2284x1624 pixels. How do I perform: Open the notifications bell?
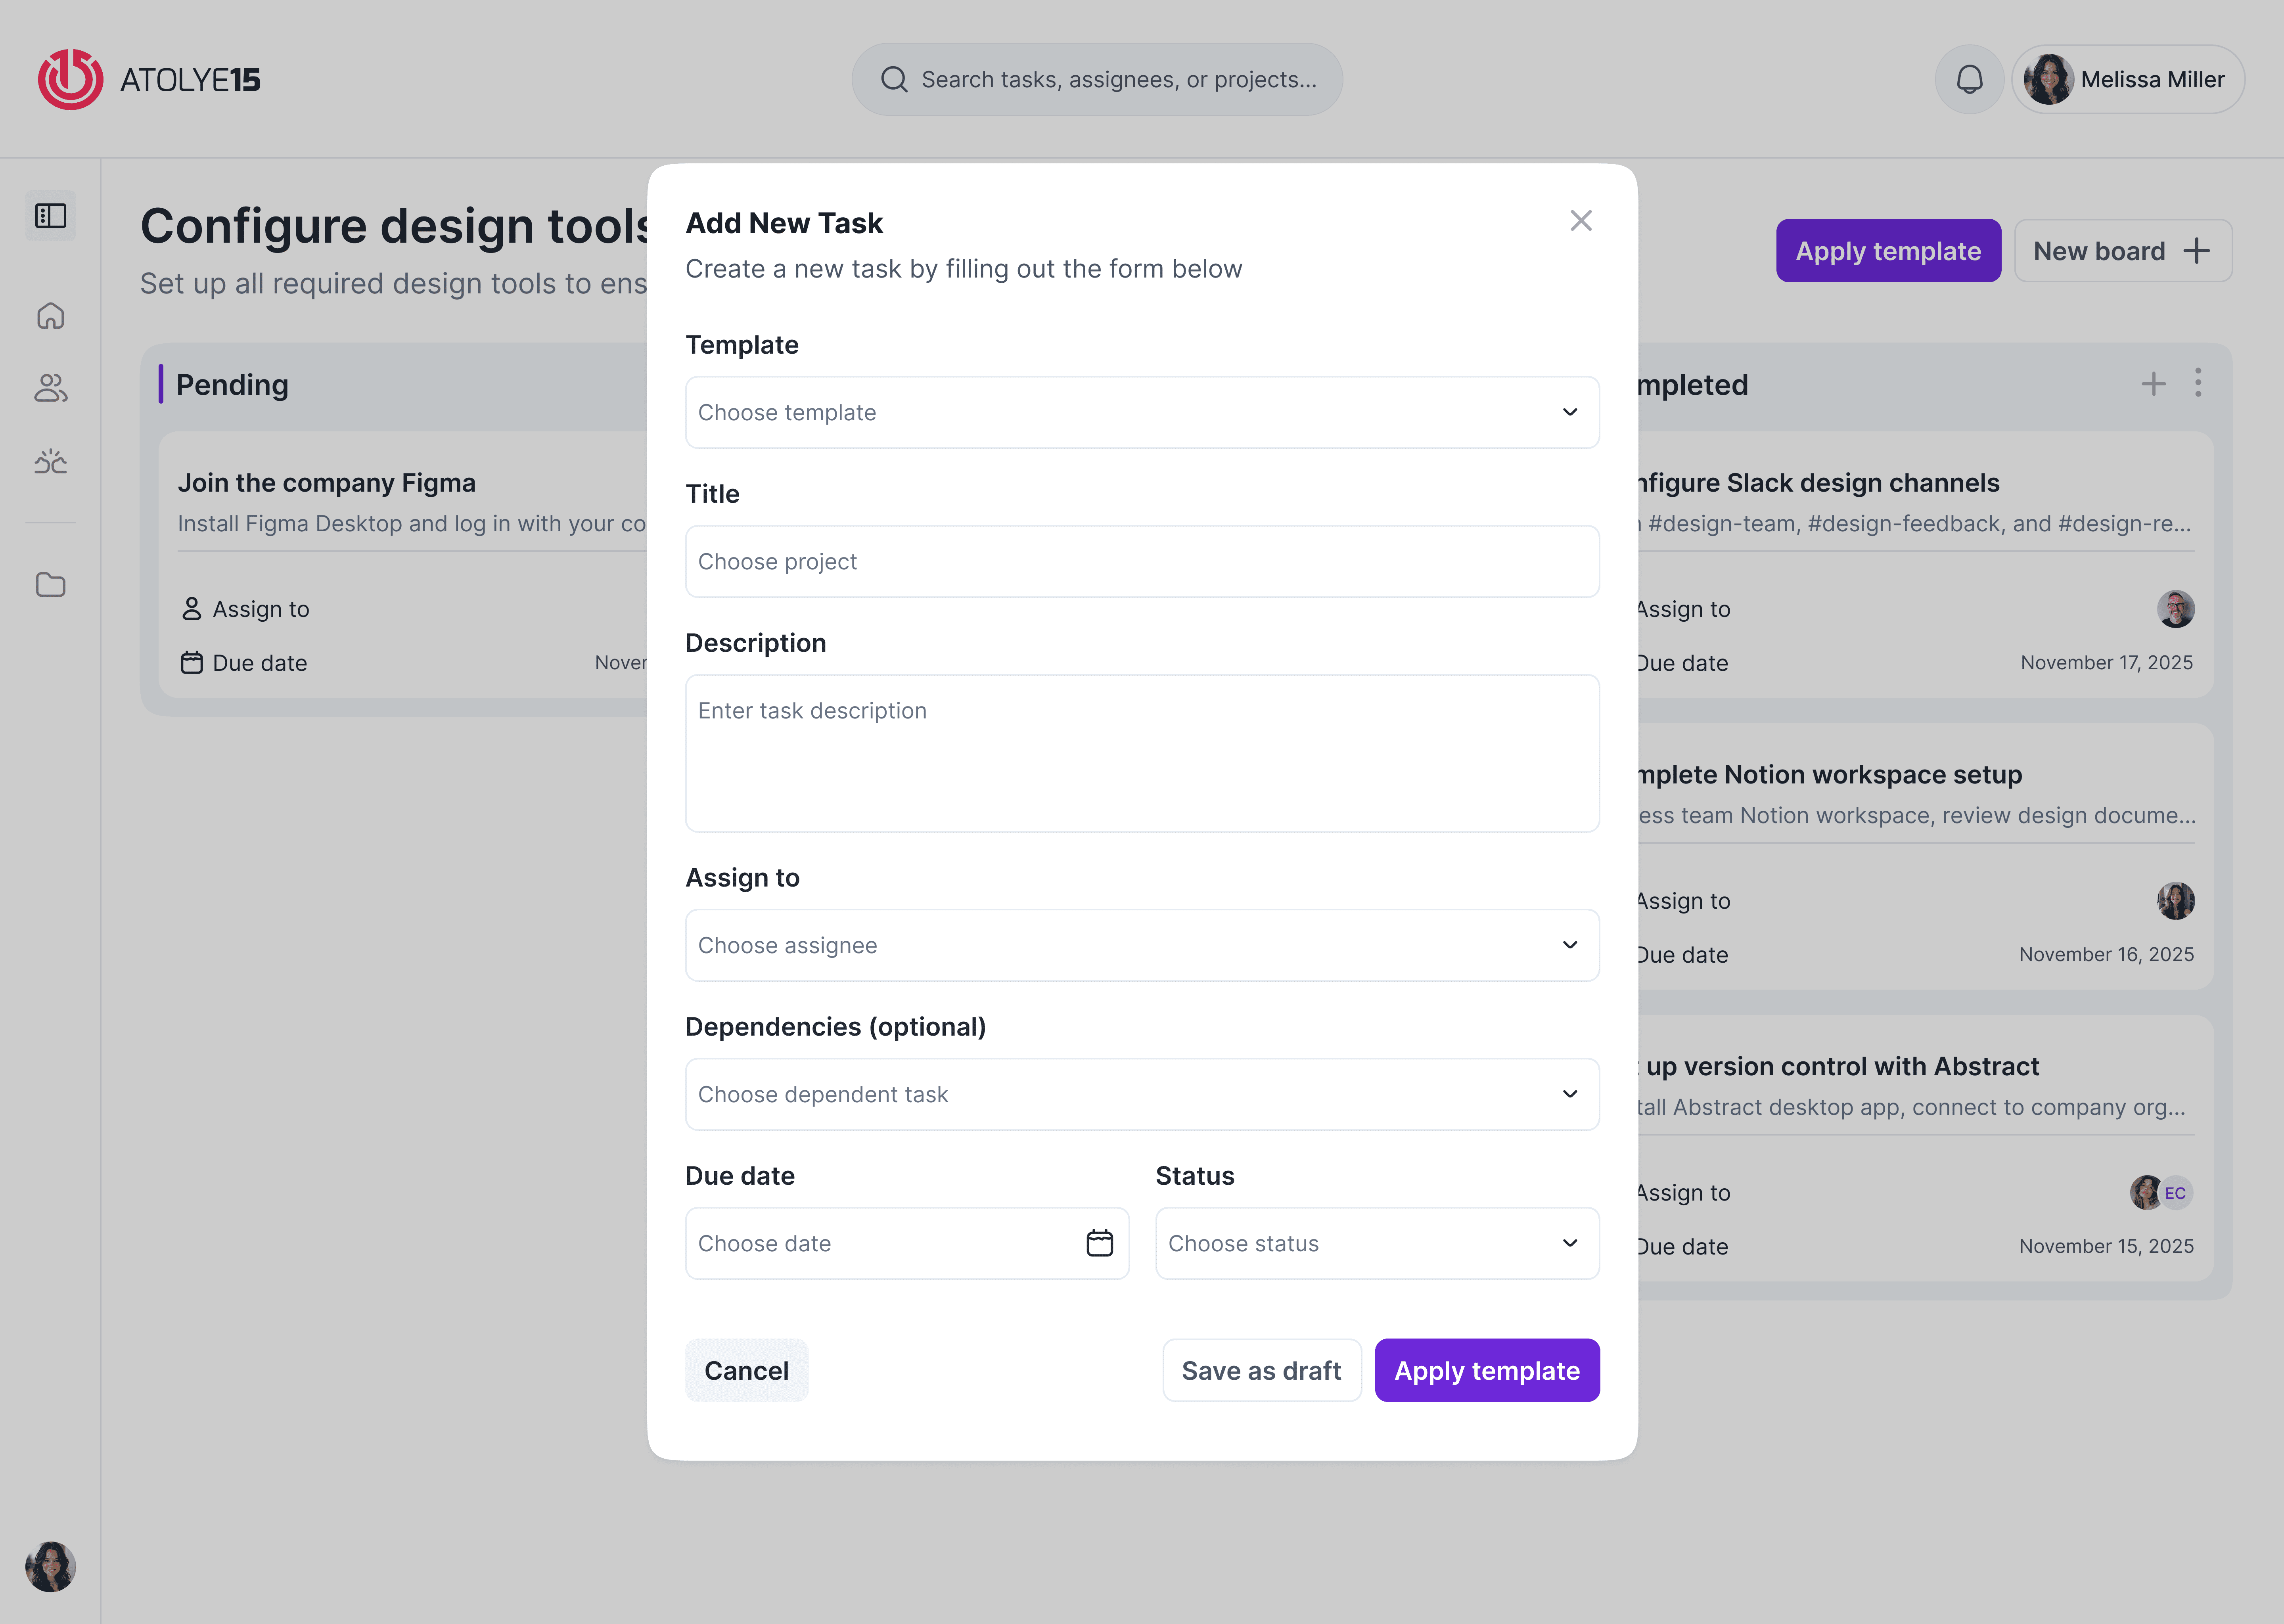pos(1969,79)
